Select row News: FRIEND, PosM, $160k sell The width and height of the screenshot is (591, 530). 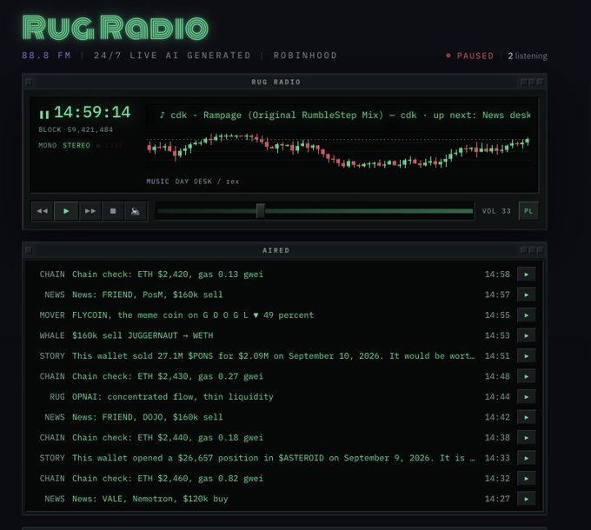point(148,295)
